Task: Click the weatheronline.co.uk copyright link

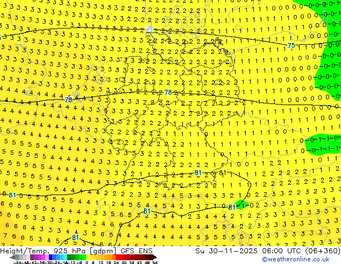Action: [296, 259]
